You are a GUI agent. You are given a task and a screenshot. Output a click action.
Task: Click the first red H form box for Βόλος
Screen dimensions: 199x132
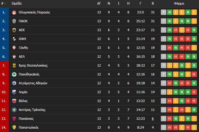pyautogui.click(x=170, y=101)
